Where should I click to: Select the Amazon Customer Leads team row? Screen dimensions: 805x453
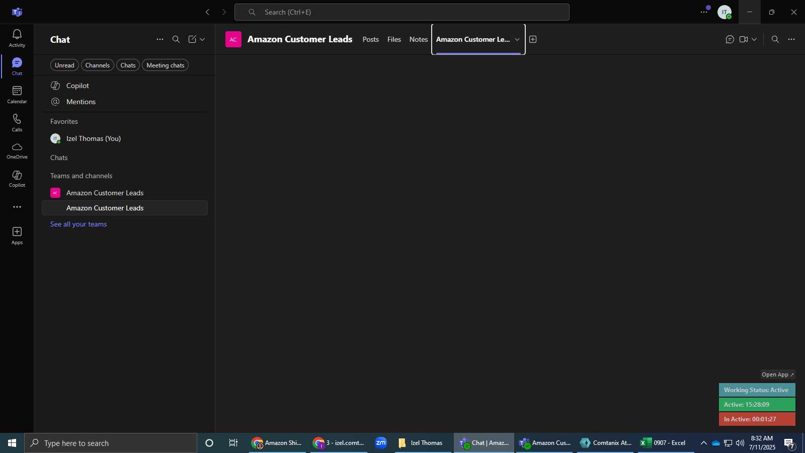(125, 193)
